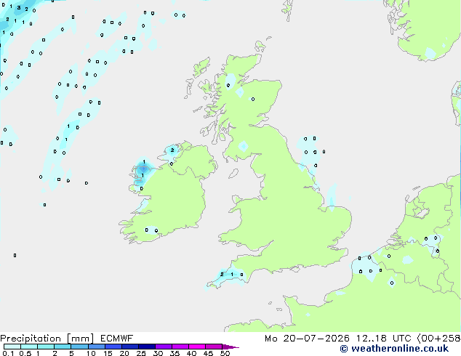This screenshot has width=461, height=356.
Task: Click the bright magenta legend swatch before 45
Action: [x=197, y=347]
